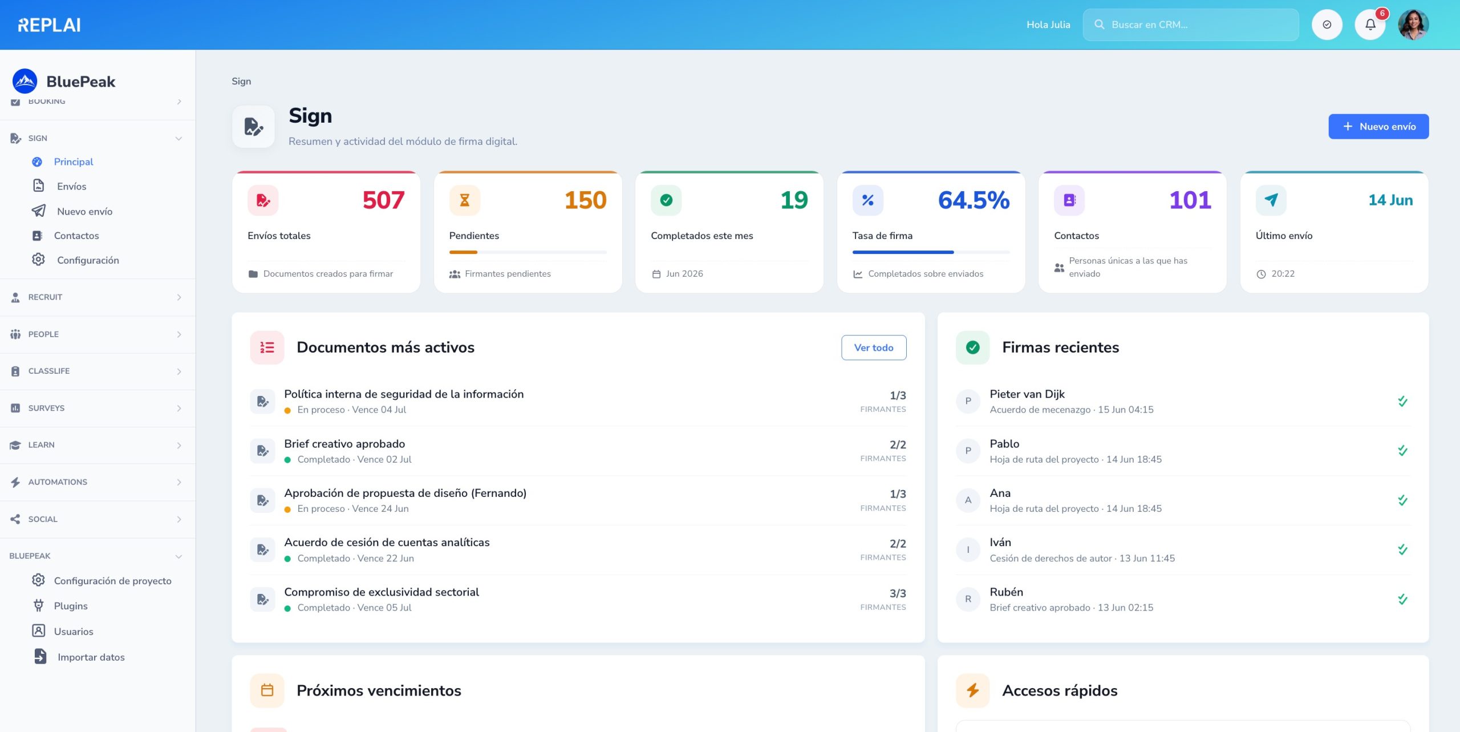The width and height of the screenshot is (1460, 732).
Task: Click the Classlife badge icon
Action: (x=15, y=371)
